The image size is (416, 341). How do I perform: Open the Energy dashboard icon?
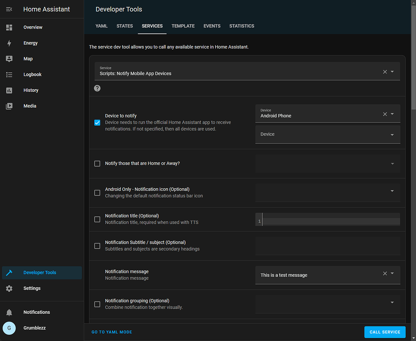tap(9, 43)
